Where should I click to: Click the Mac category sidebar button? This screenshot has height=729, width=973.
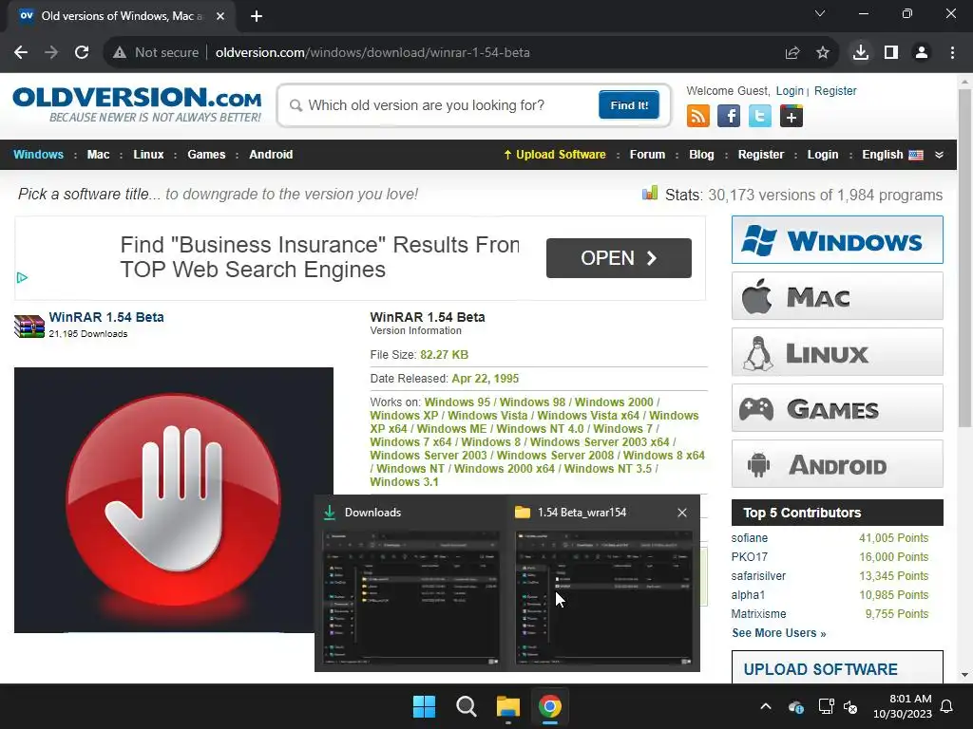837,296
